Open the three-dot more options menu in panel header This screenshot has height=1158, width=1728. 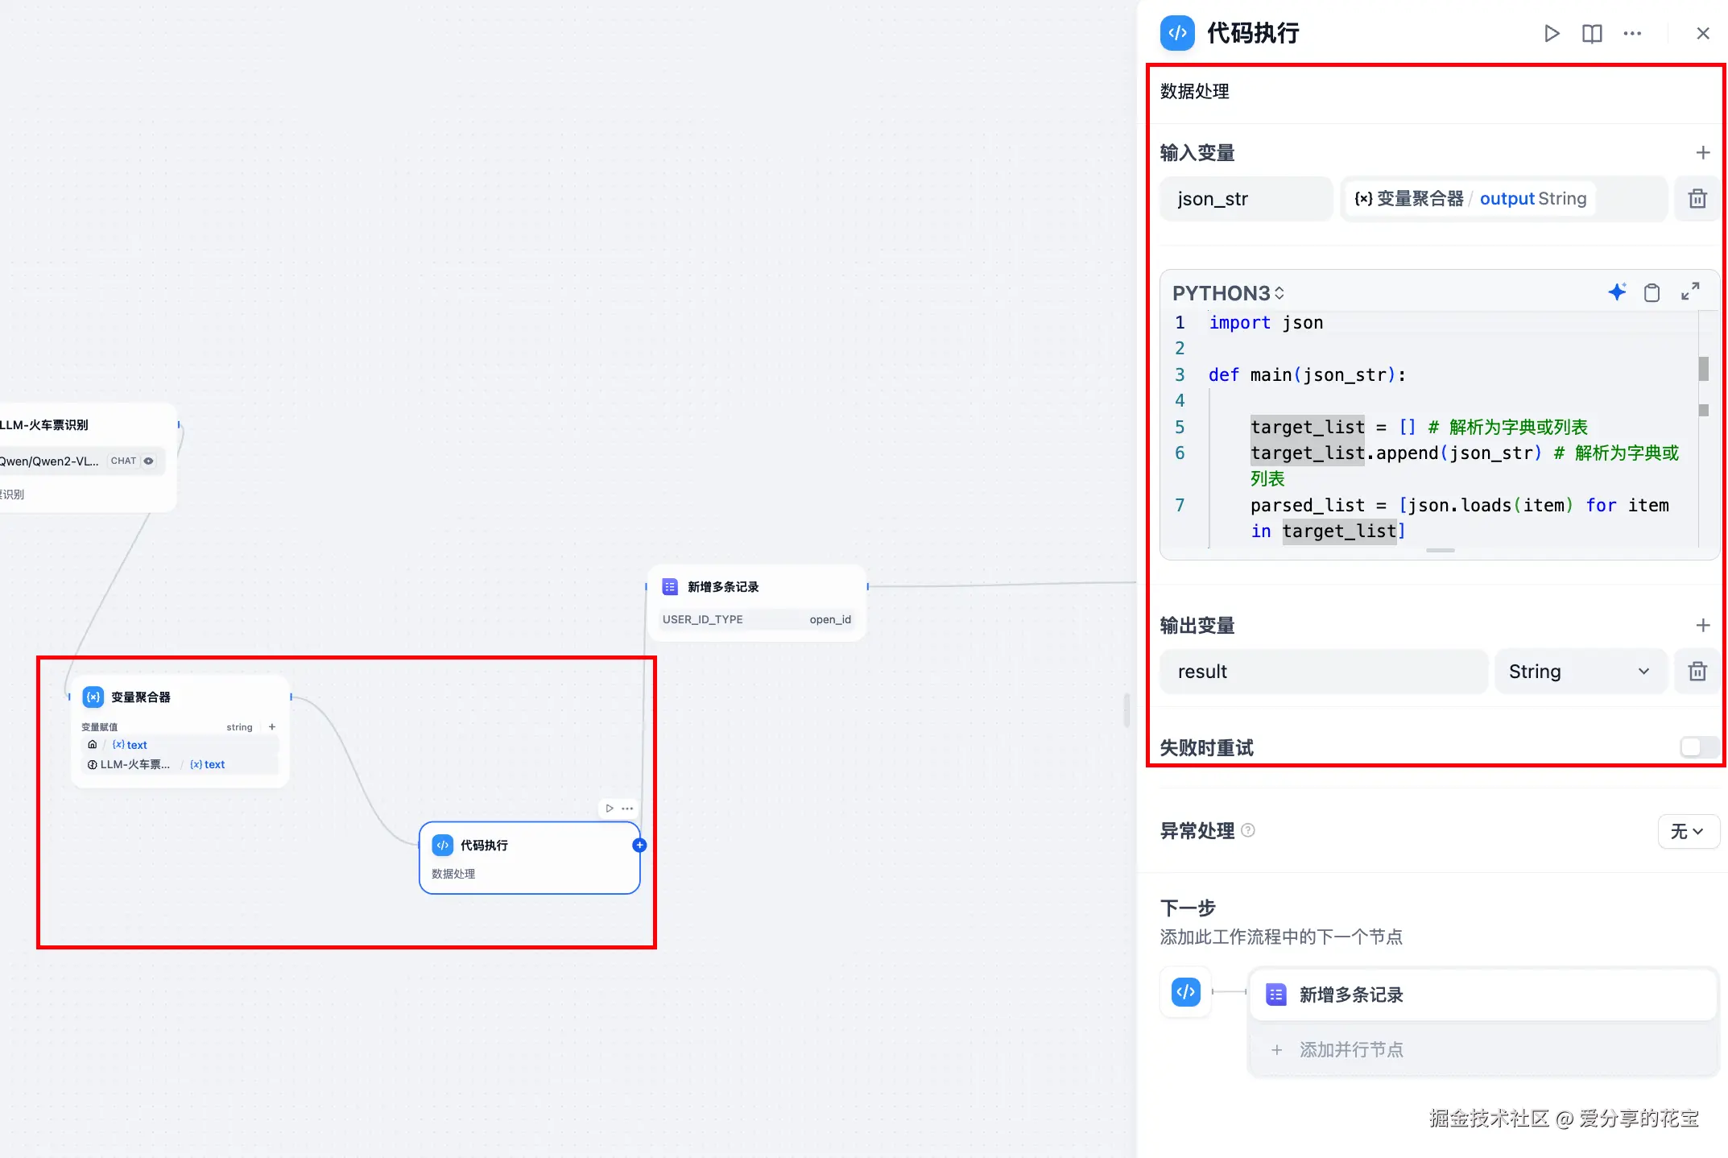tap(1632, 33)
